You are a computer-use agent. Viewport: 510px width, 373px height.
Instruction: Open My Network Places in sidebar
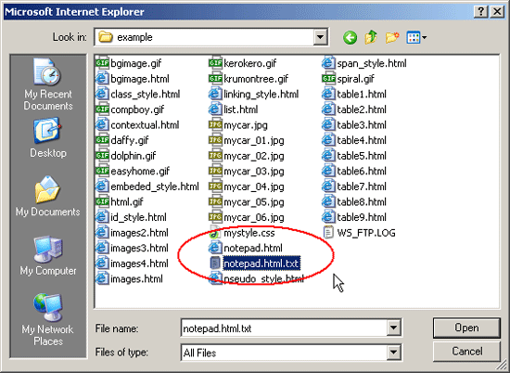click(x=48, y=319)
